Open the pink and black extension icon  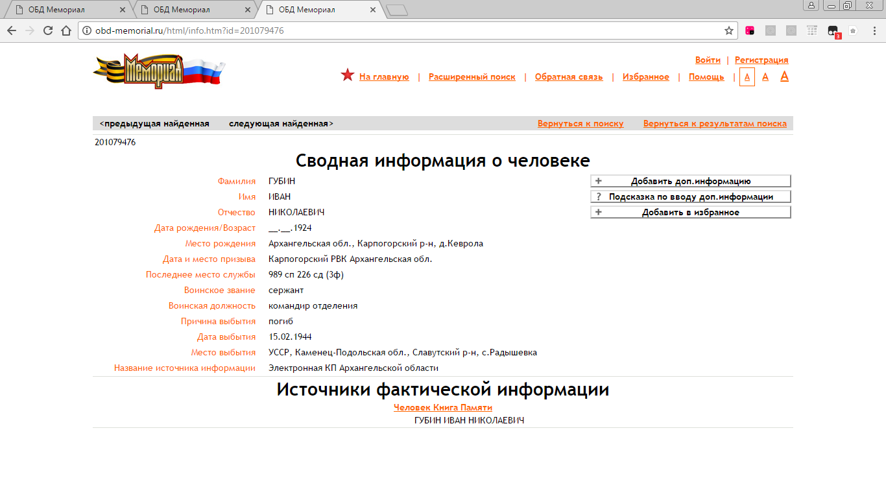coord(750,30)
